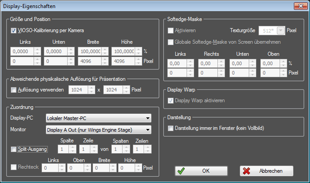Click the Links percent field in Größe und Position

(22, 51)
